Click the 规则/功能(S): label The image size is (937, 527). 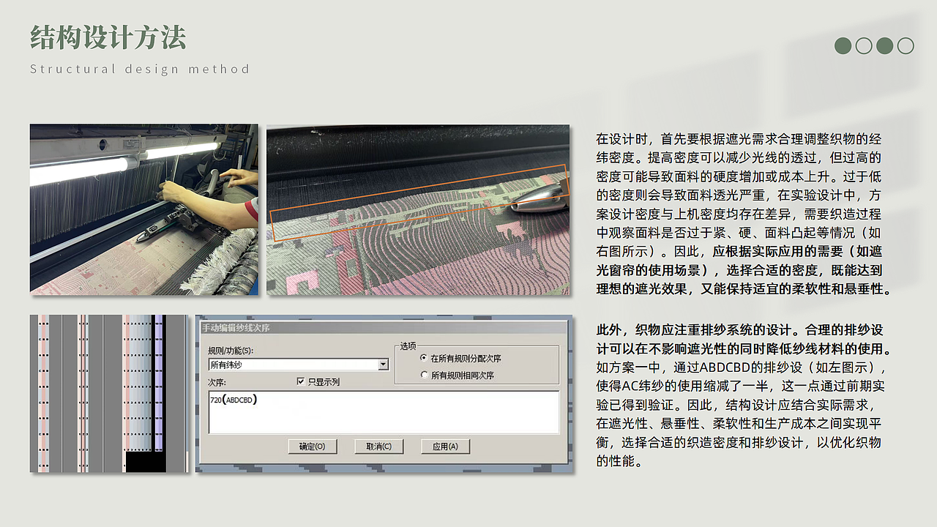pyautogui.click(x=231, y=351)
